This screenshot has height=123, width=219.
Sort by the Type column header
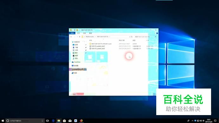pos(134,40)
